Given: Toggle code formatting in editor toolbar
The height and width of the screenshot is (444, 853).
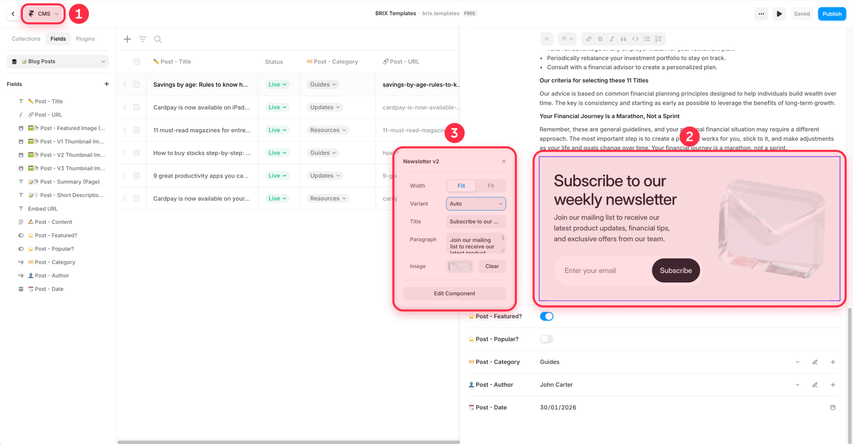Looking at the screenshot, I should [x=635, y=39].
